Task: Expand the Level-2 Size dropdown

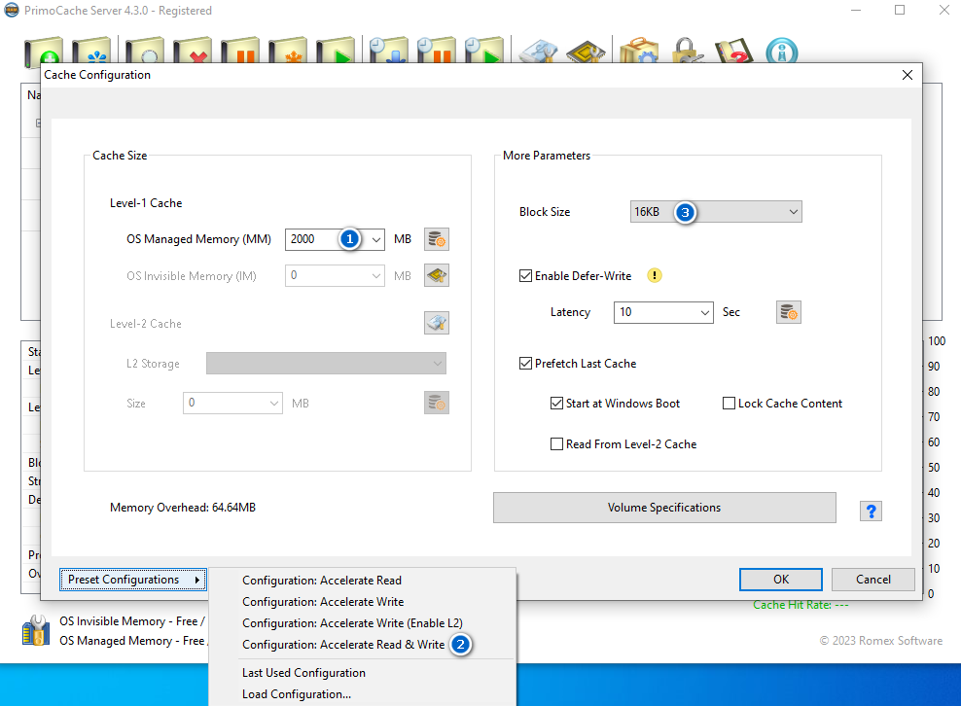Action: (x=274, y=404)
